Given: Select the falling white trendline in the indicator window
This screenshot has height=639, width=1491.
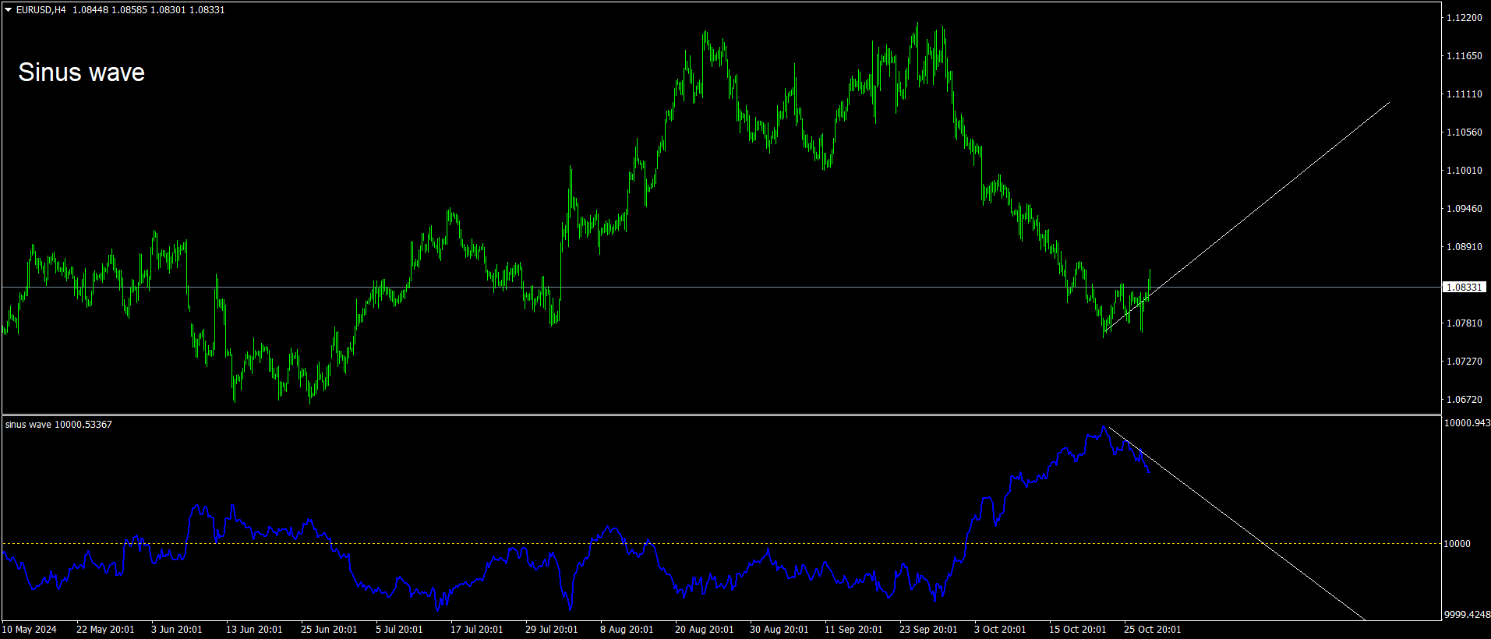Looking at the screenshot, I should 1235,523.
